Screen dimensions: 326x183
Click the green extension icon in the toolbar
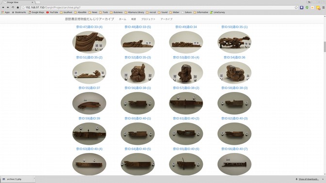pos(307,7)
